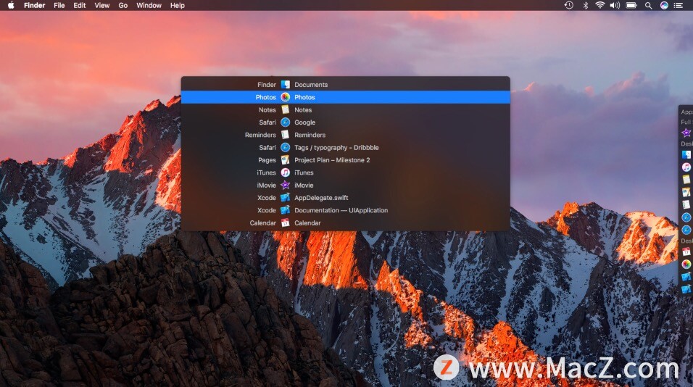Choose the Xcode icon beside Documentation — UIApplication
The image size is (693, 387).
tap(286, 210)
